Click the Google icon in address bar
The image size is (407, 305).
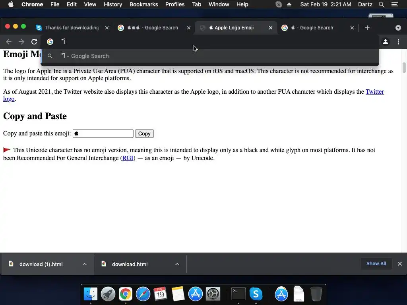50,41
